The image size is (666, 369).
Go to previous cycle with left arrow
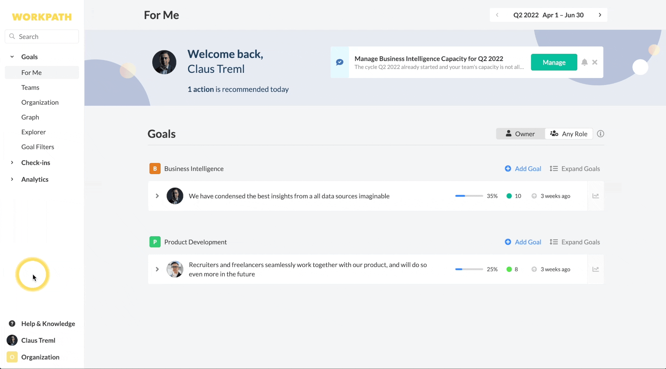coord(497,15)
